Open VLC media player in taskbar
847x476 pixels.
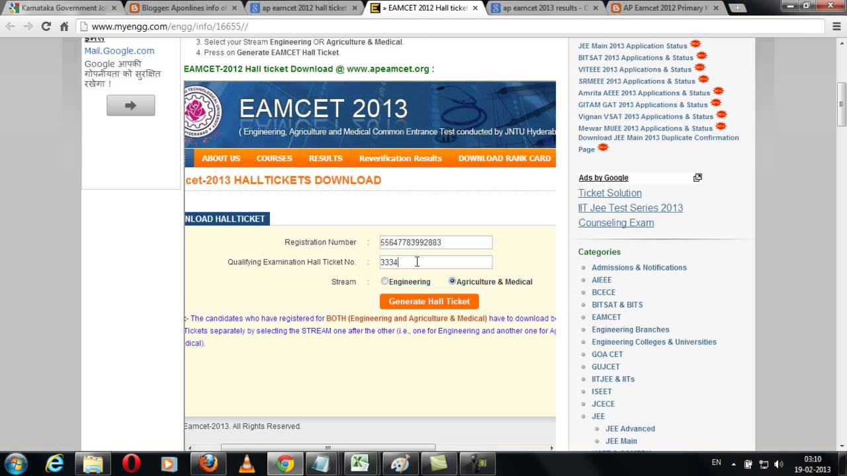246,463
